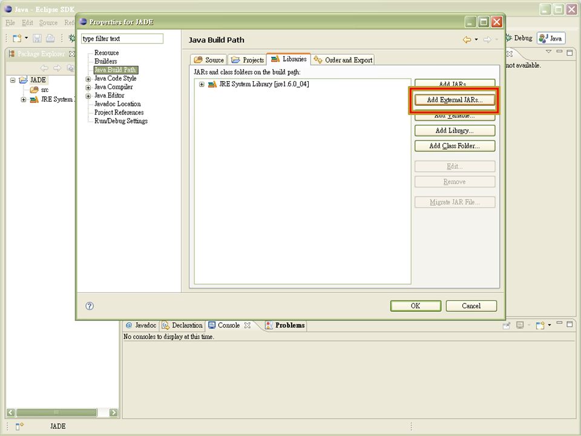
Task: Select Java Build Path in the tree
Action: 115,70
